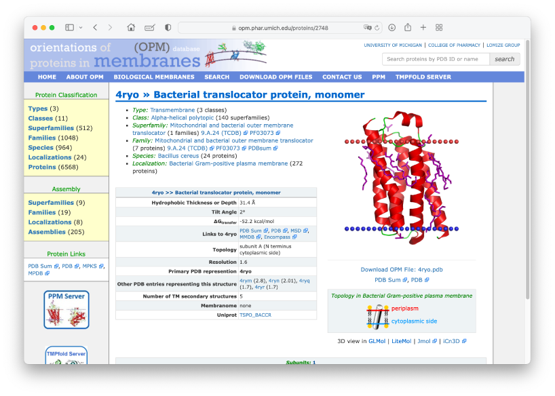Open Assemblies (205) link
This screenshot has height=396, width=555.
pos(47,232)
